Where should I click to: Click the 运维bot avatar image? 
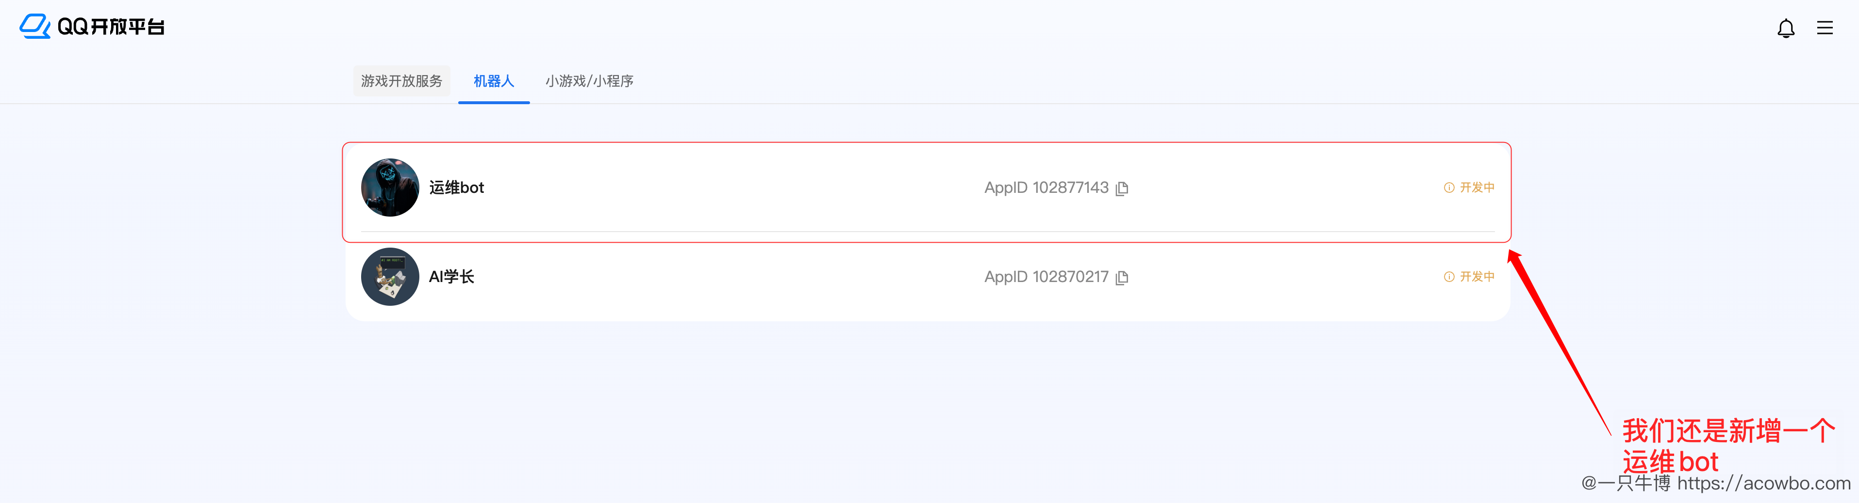(x=390, y=188)
